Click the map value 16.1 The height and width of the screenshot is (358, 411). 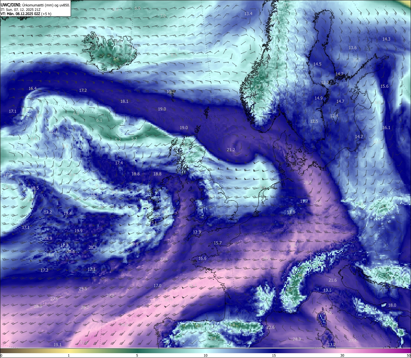click(x=386, y=128)
